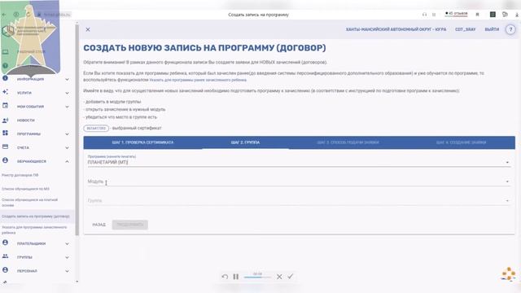Click the Новости icon in sidebar

point(5,120)
